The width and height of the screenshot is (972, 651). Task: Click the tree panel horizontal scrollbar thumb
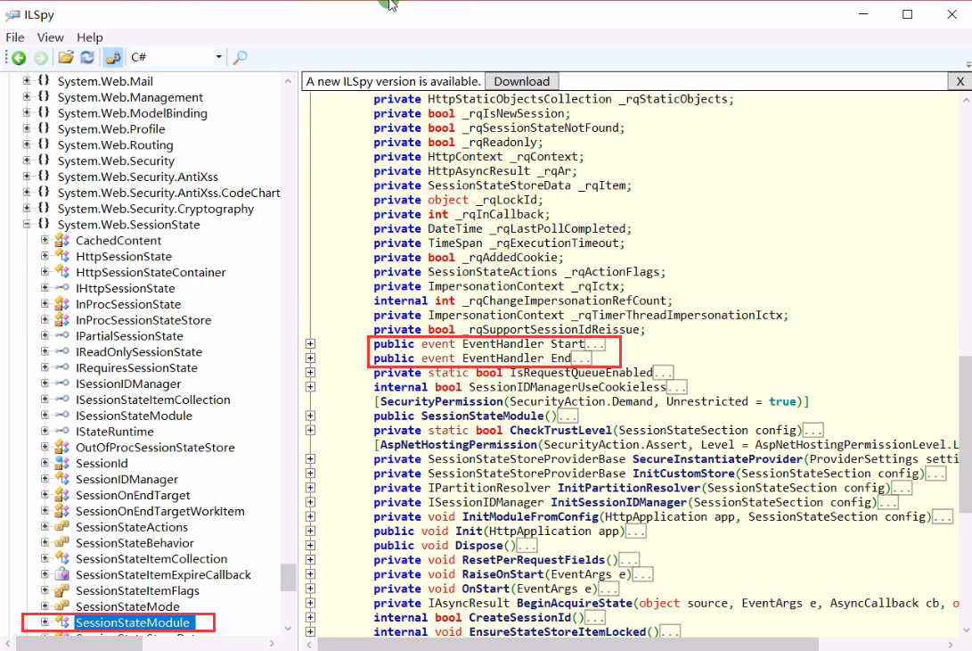(79, 644)
